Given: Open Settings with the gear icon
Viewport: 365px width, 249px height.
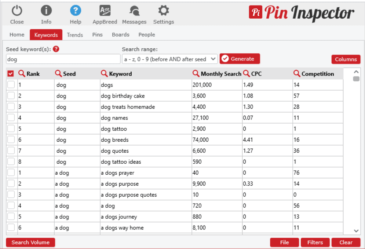Looking at the screenshot, I should (163, 11).
